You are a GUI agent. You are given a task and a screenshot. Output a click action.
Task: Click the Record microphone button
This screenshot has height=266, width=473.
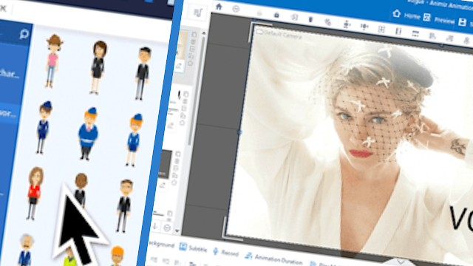coord(225,252)
